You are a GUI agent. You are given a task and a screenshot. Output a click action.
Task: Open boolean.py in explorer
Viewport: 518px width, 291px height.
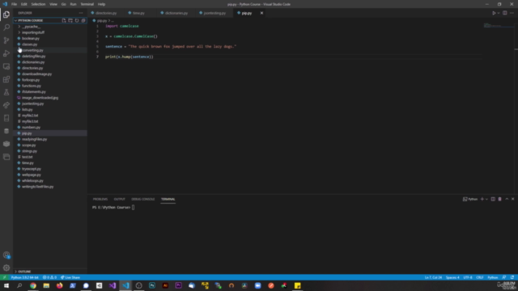click(x=31, y=38)
